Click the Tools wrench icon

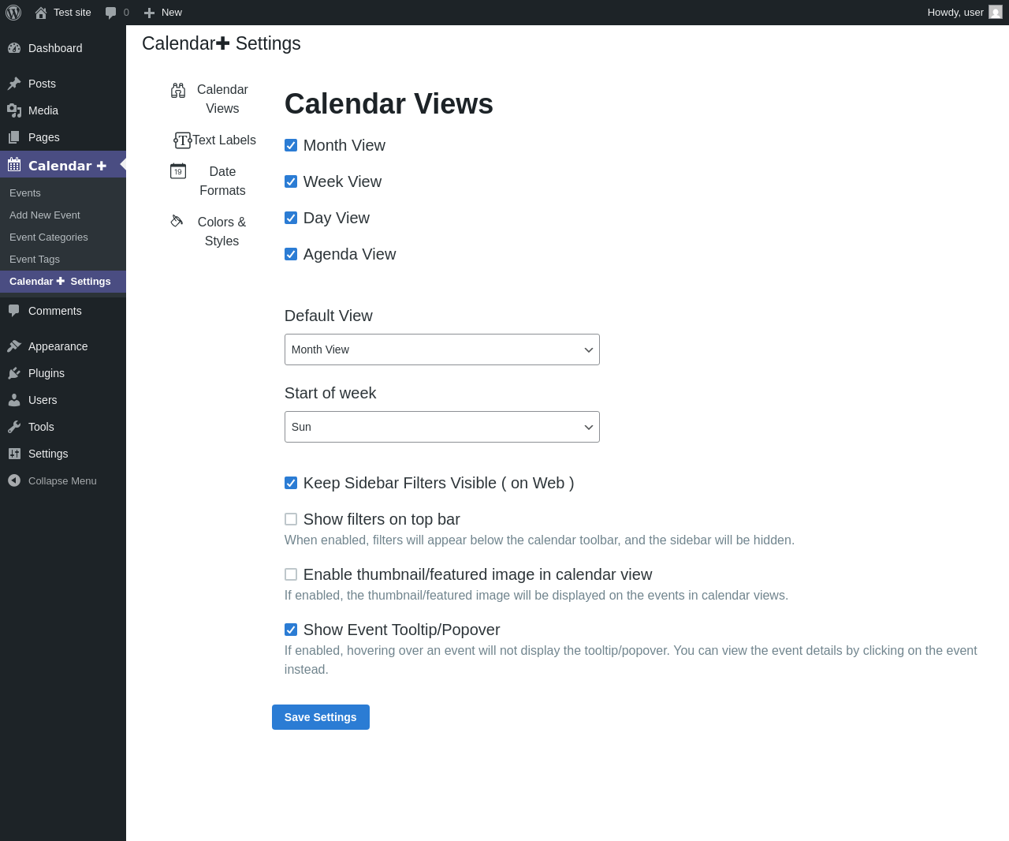pyautogui.click(x=14, y=427)
